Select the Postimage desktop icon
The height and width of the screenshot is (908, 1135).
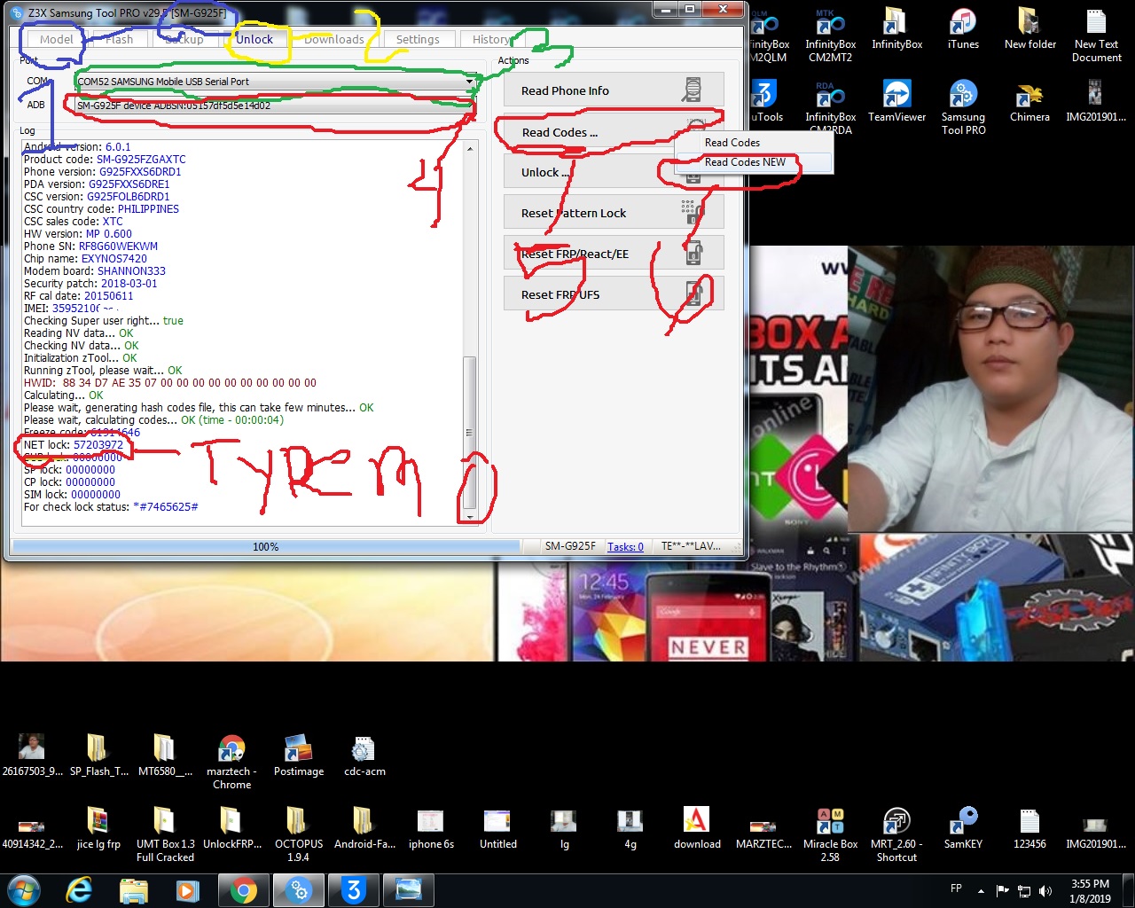click(299, 755)
